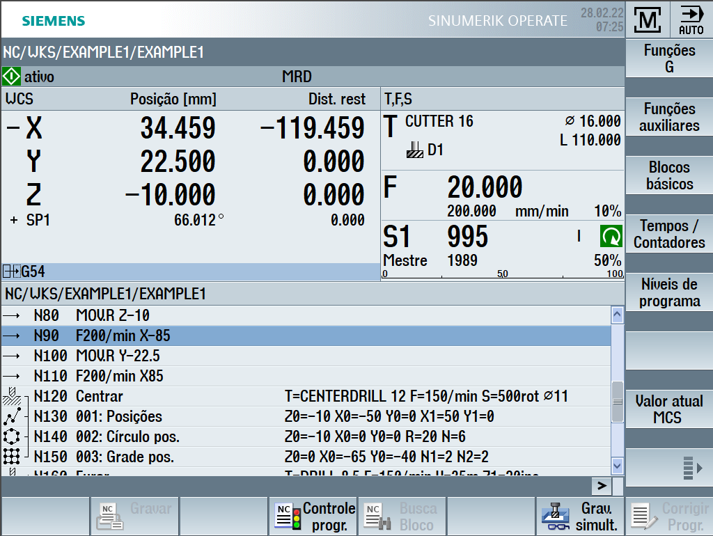Select block N110 F200/min X85

point(306,376)
